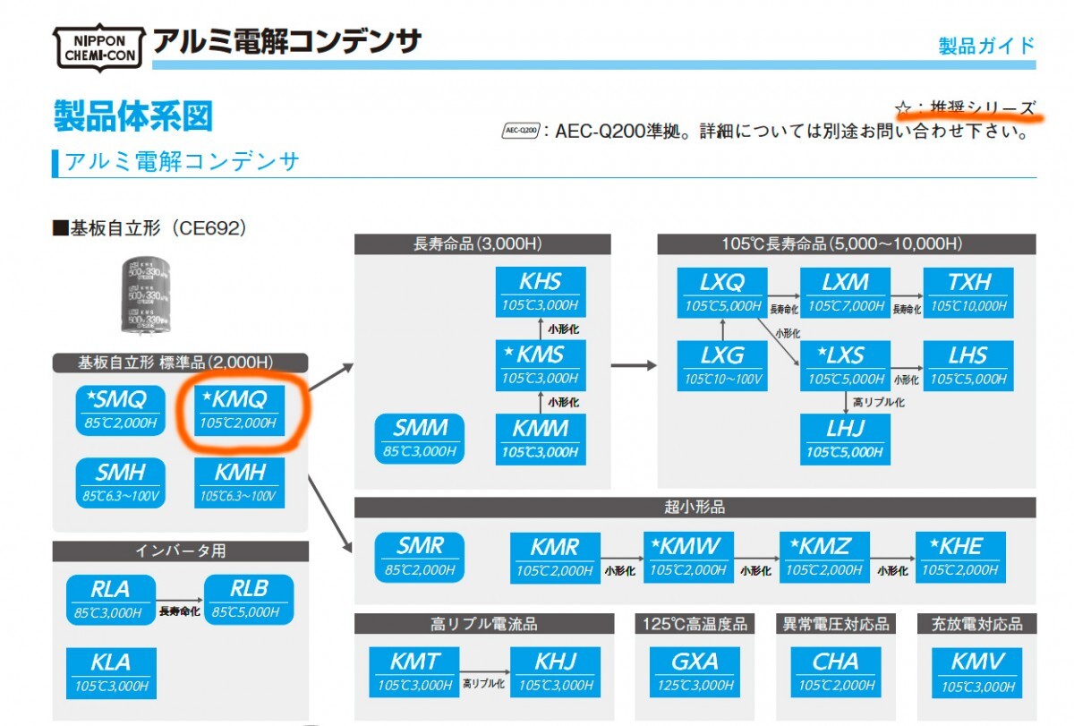Image resolution: width=1074 pixels, height=726 pixels.
Task: Select the SMQ series box
Action: [x=121, y=409]
